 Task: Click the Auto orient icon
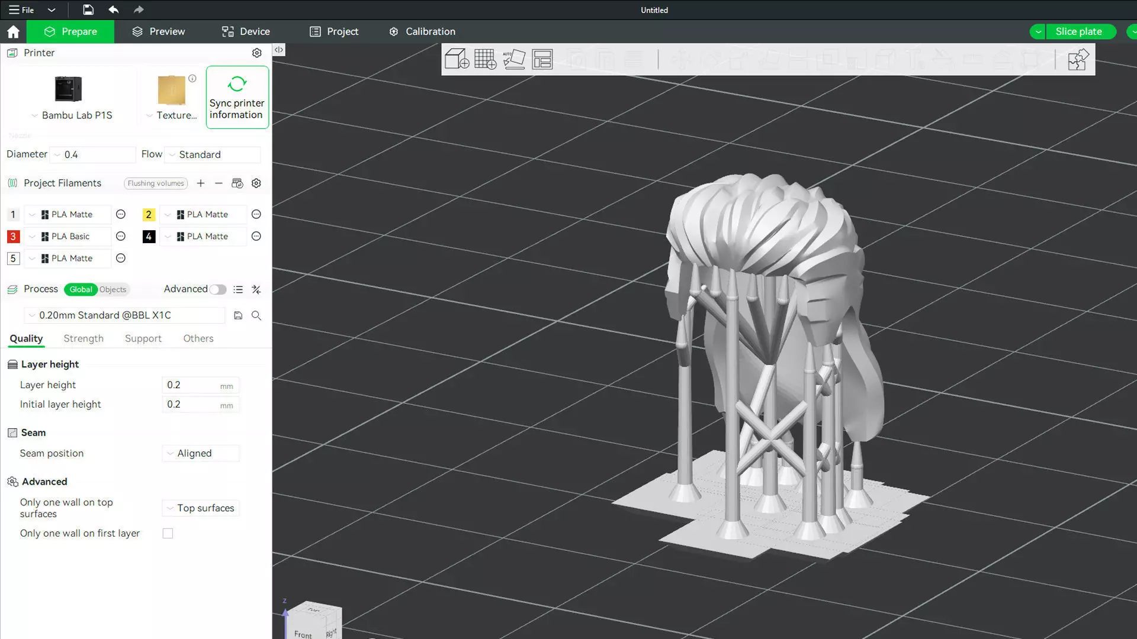pyautogui.click(x=513, y=59)
